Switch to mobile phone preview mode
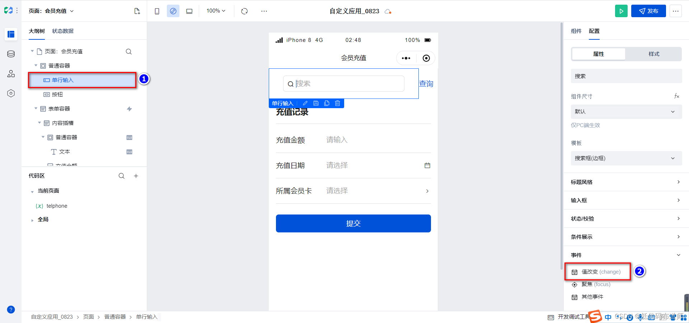This screenshot has height=323, width=689. pos(157,11)
